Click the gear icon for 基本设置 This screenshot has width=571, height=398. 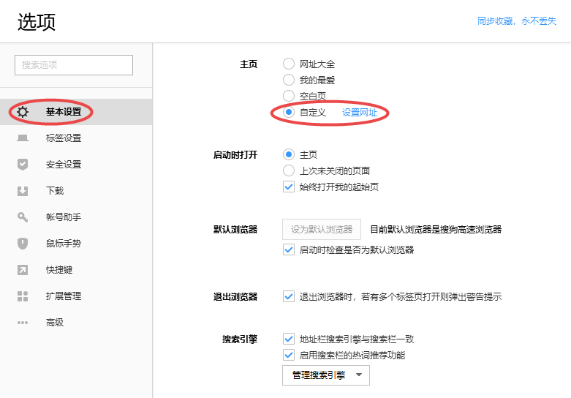[x=23, y=112]
